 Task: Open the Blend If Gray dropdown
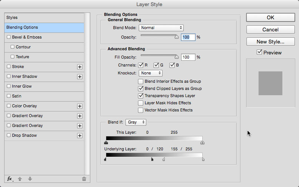[x=136, y=122]
